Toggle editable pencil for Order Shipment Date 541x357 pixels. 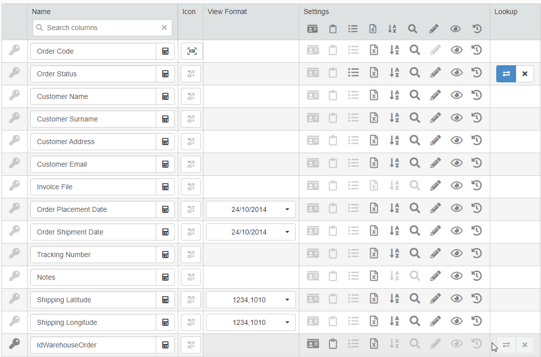coord(435,231)
